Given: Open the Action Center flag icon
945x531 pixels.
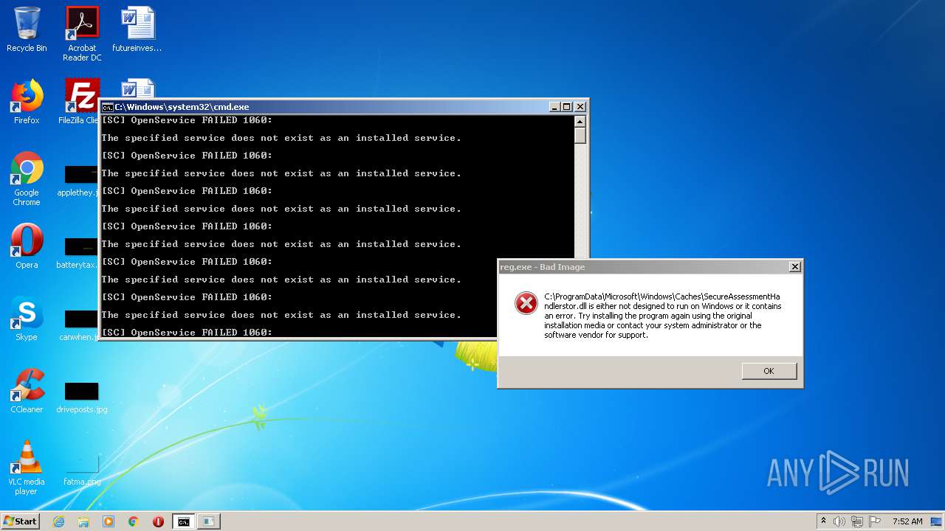Looking at the screenshot, I should pyautogui.click(x=873, y=521).
